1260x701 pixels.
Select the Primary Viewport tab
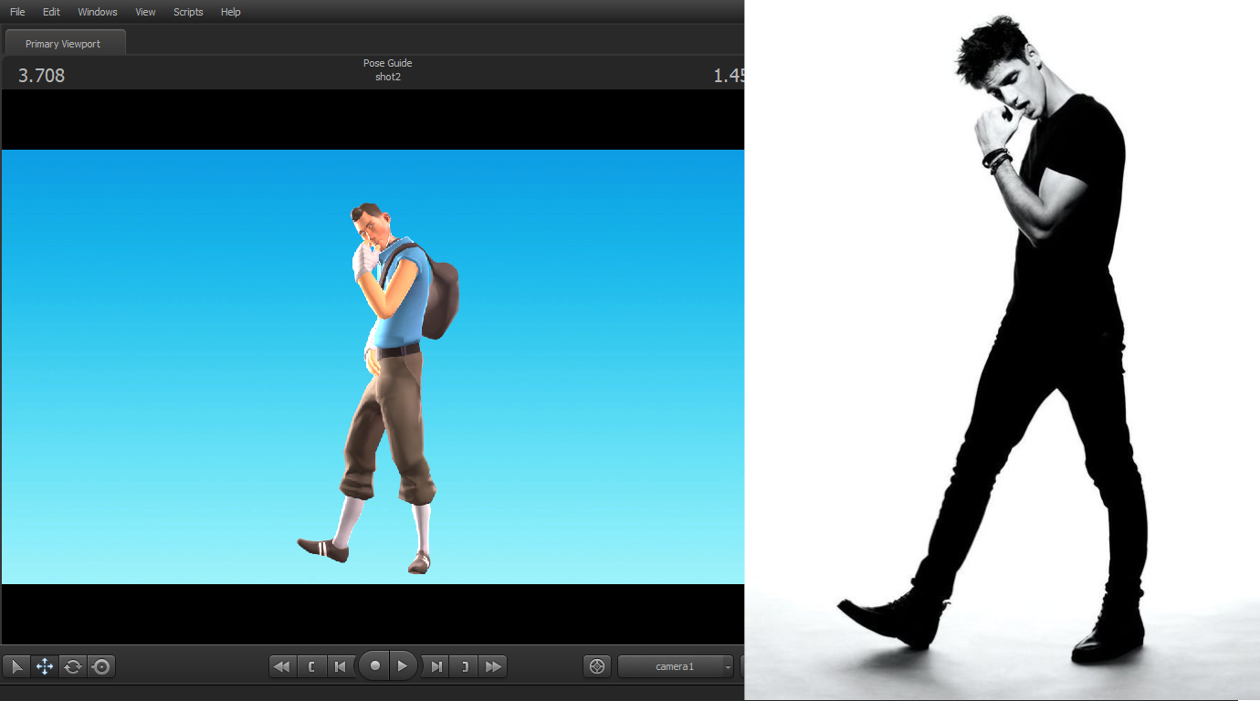pos(64,43)
